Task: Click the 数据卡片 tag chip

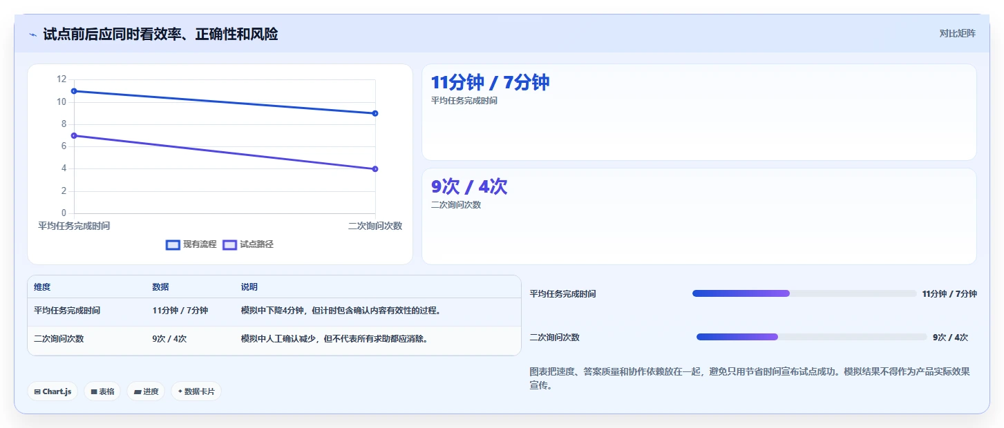Action: pyautogui.click(x=196, y=391)
